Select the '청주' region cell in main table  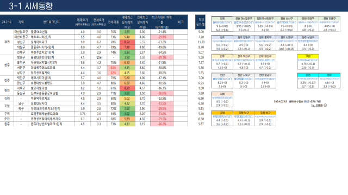[x=7, y=65]
